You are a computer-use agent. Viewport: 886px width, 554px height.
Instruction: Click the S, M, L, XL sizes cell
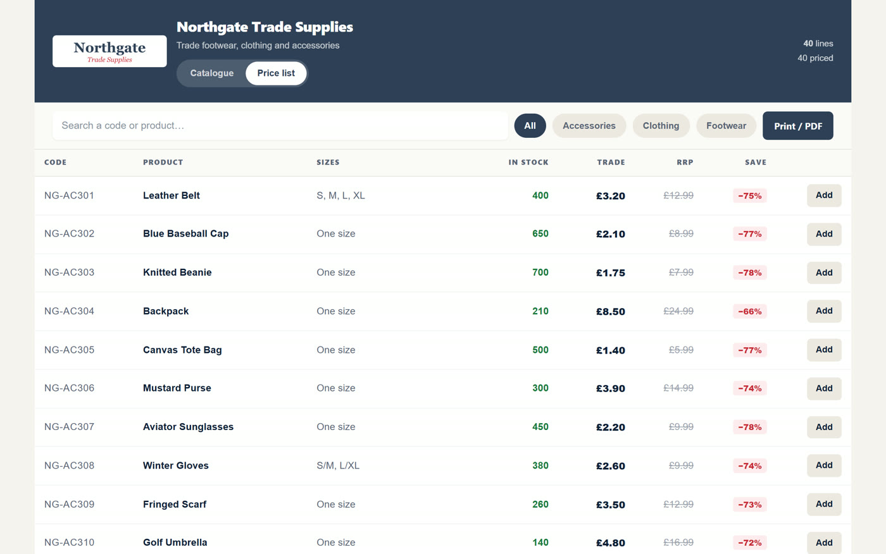tap(341, 195)
